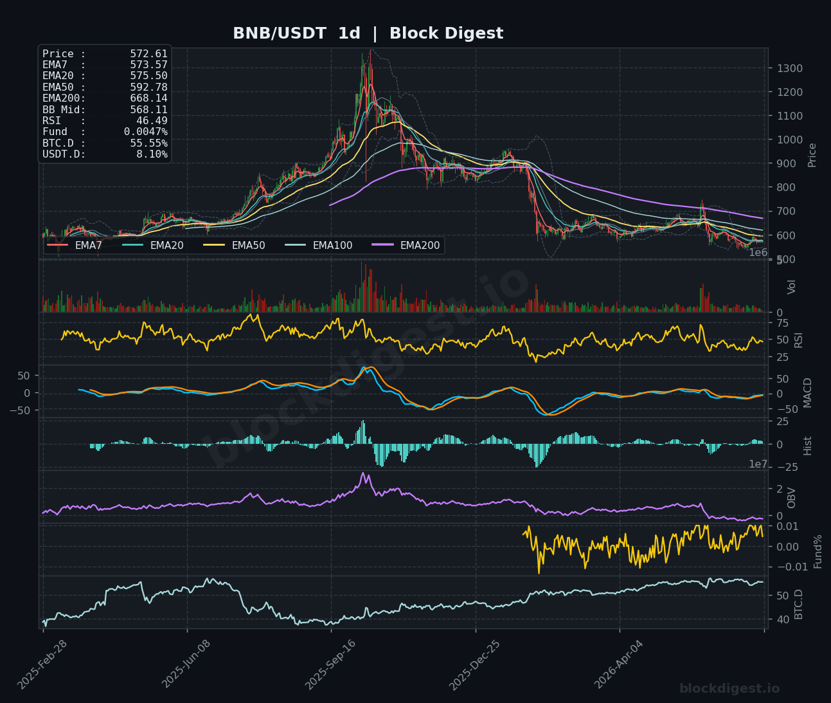This screenshot has height=703, width=831.
Task: Click the EMA20 legend entry
Action: 152,245
